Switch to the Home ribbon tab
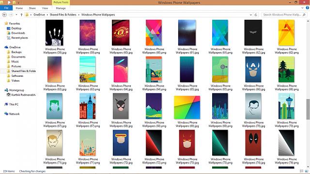This screenshot has width=310, height=174. (19, 8)
